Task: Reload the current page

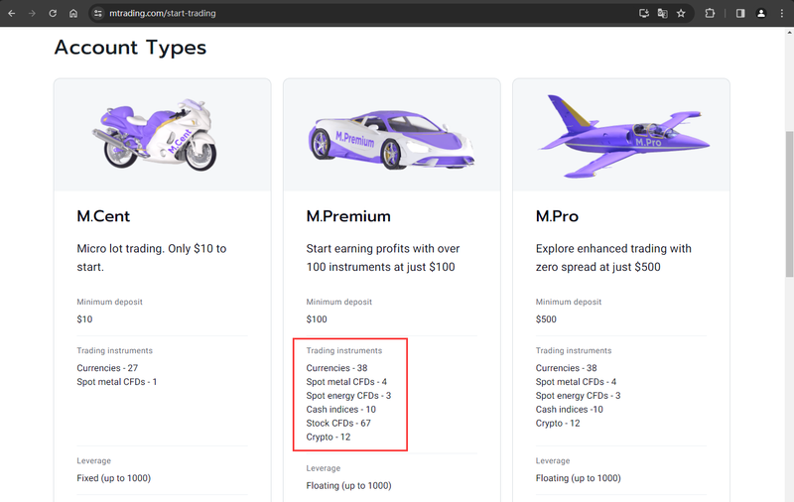Action: click(x=53, y=14)
